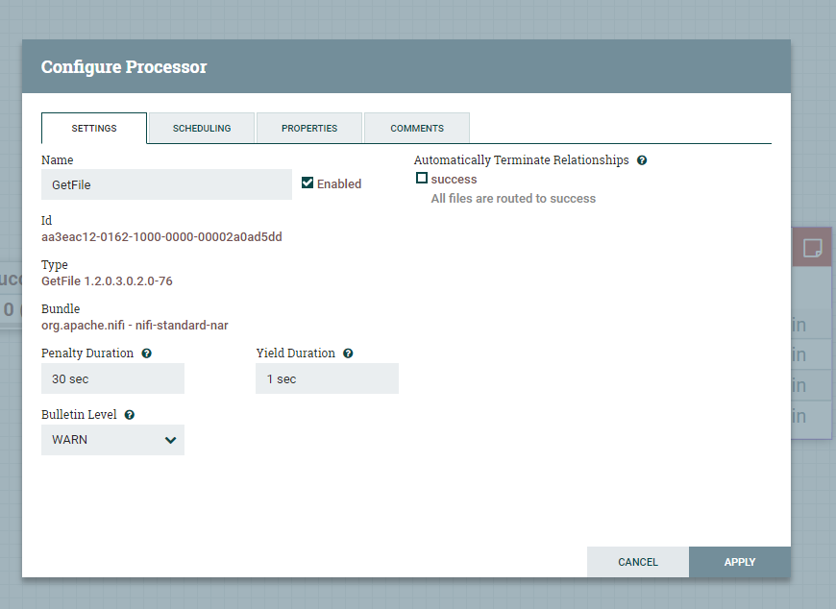Click the sticky note icon behind the dialog
This screenshot has width=836, height=609.
[x=812, y=247]
